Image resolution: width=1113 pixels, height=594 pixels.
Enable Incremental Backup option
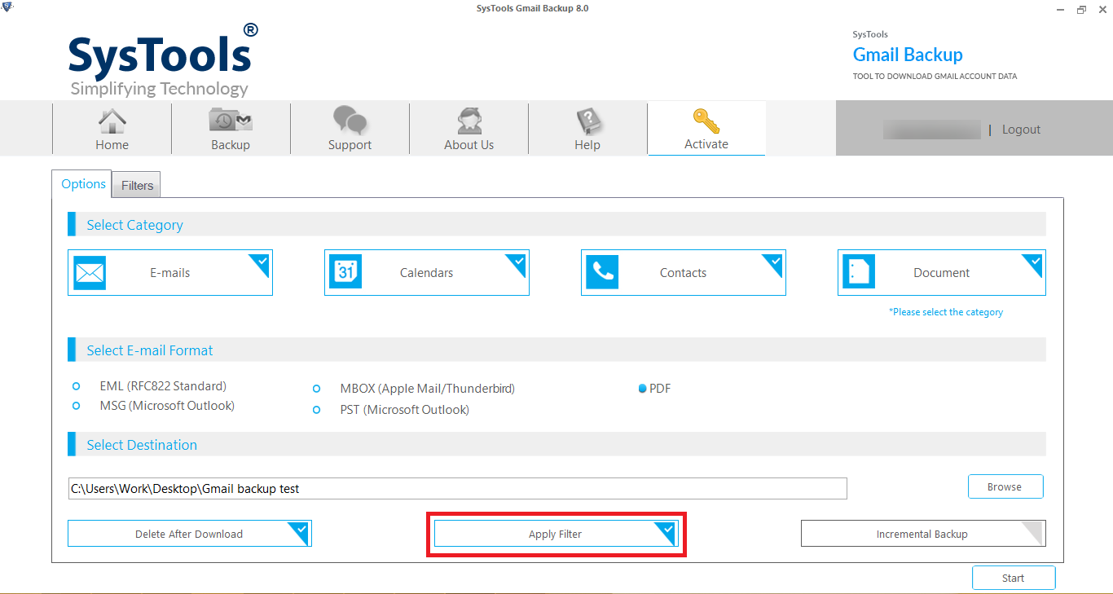(923, 534)
